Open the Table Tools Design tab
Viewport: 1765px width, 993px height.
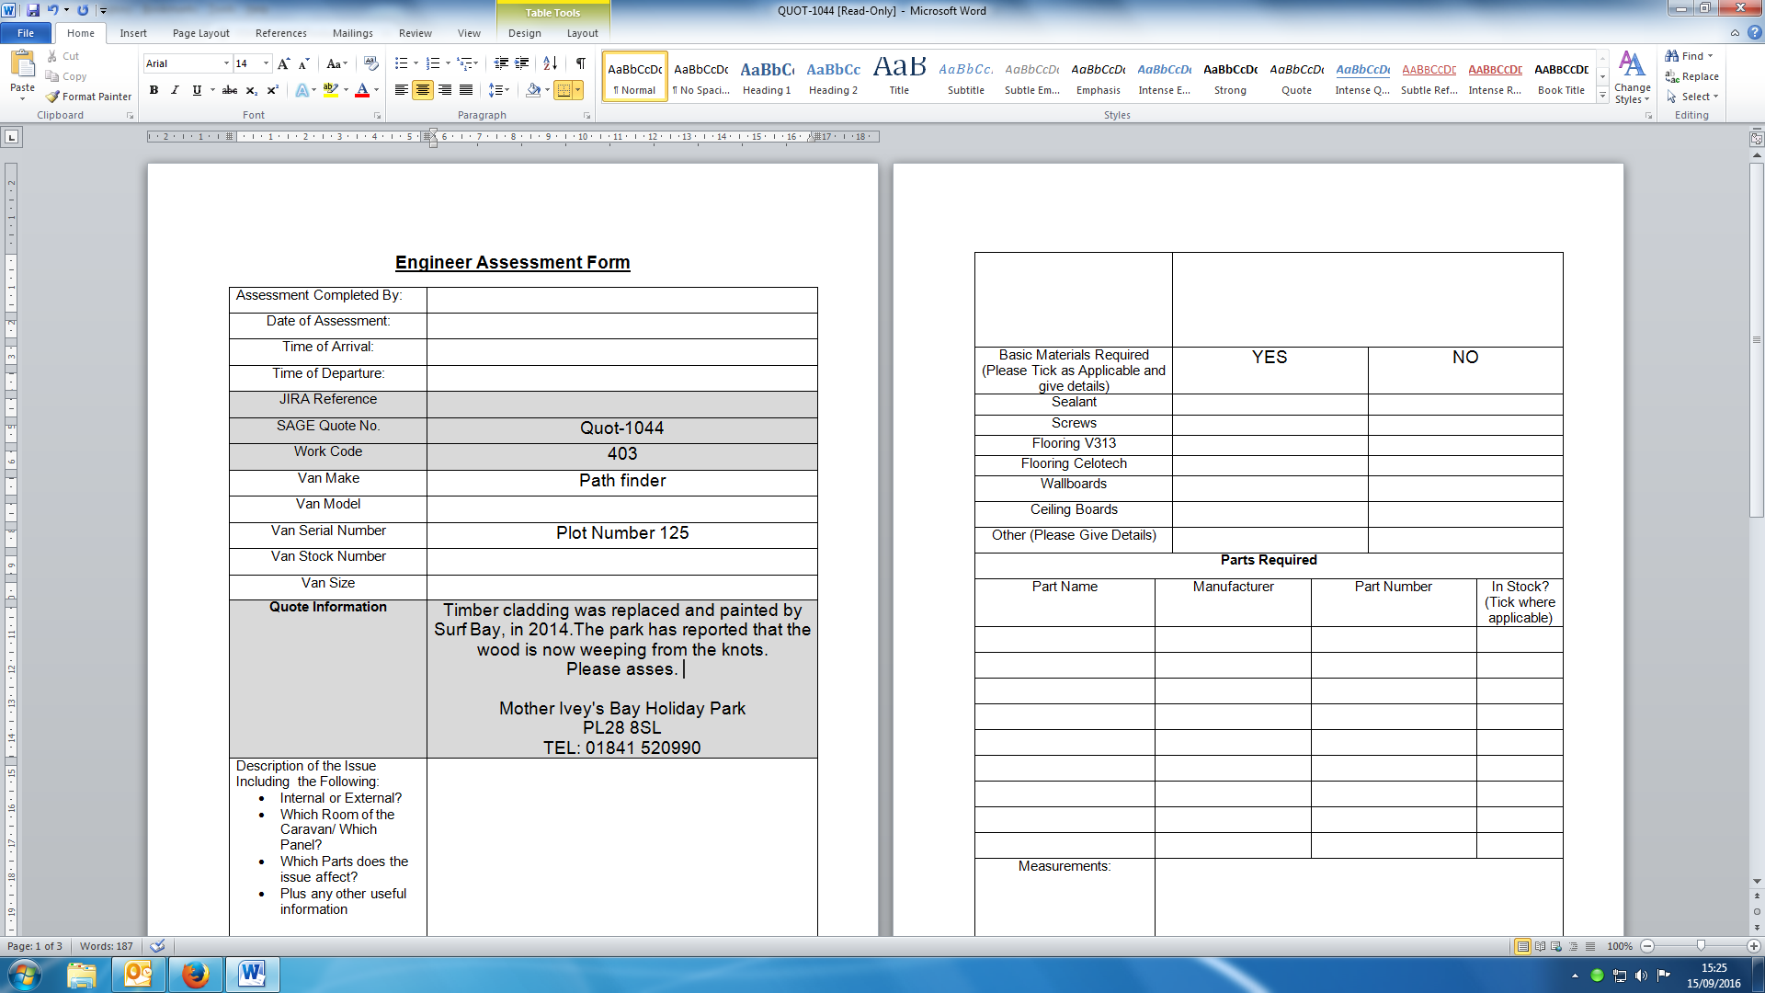[x=524, y=33]
